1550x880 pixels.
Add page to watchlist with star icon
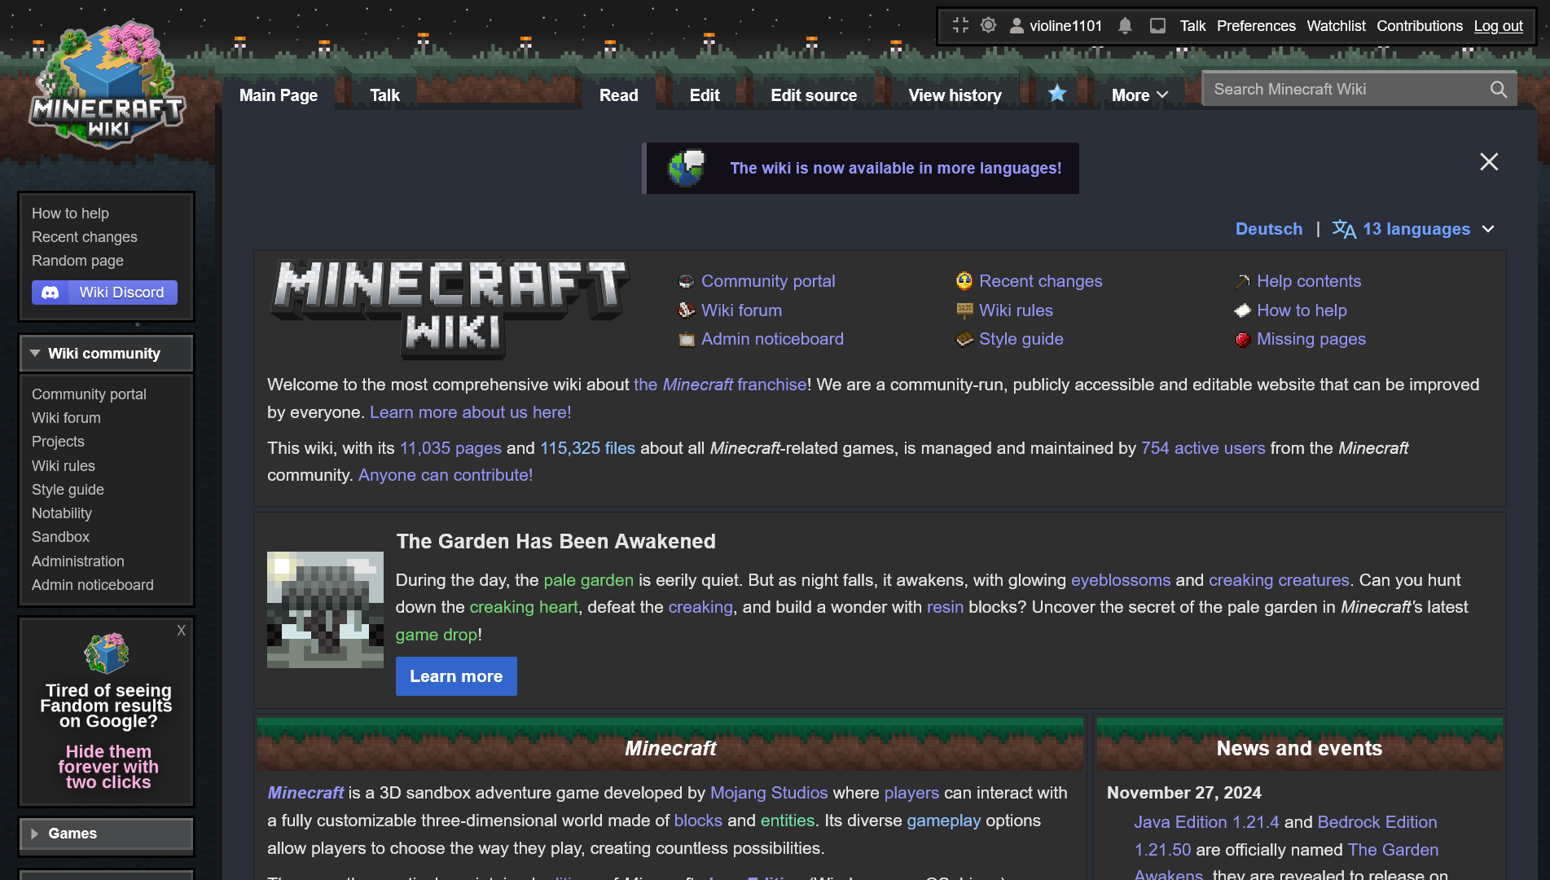click(x=1057, y=94)
